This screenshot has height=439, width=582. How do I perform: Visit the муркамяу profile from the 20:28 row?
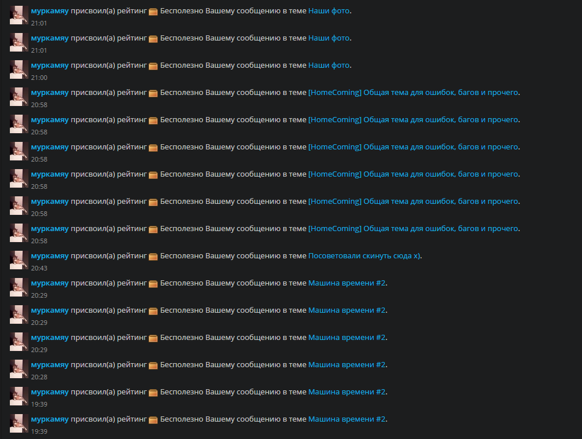pos(50,365)
